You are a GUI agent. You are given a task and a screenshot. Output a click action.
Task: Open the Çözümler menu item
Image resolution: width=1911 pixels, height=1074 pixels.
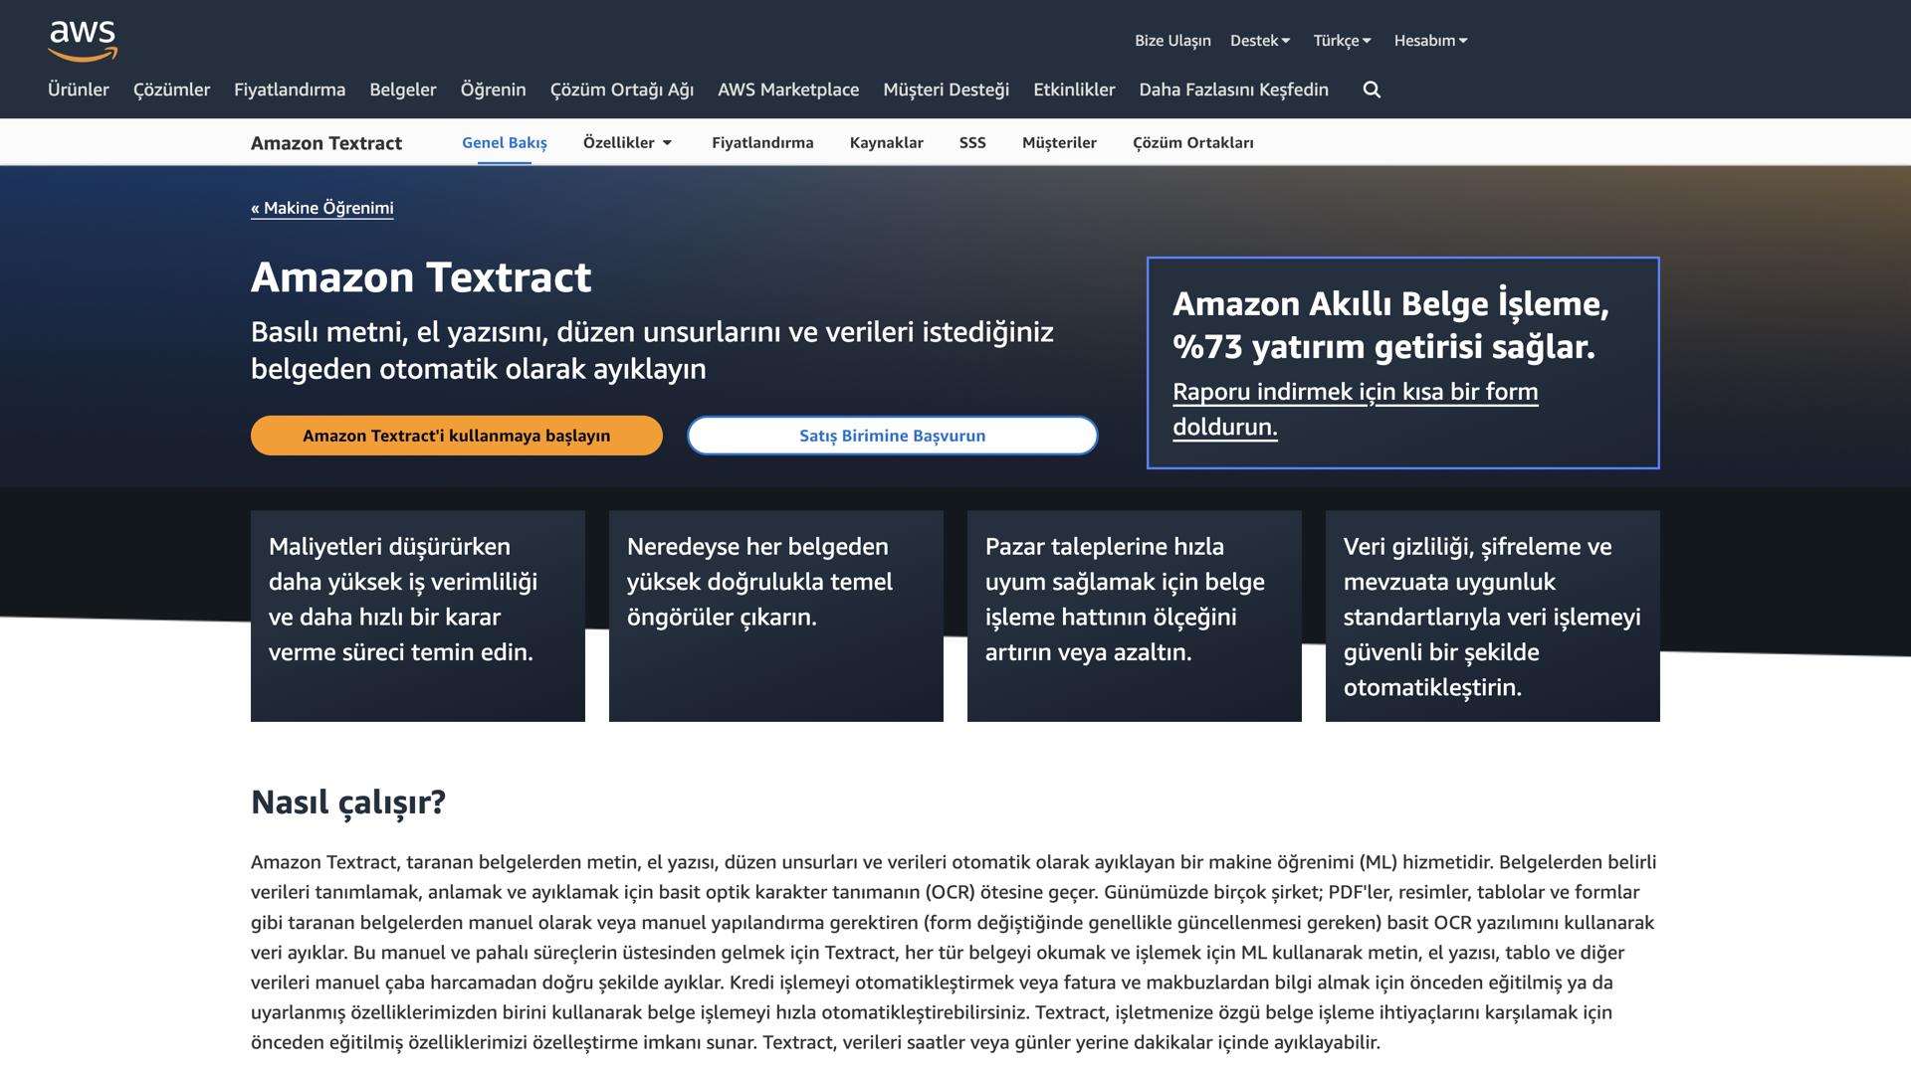tap(171, 89)
